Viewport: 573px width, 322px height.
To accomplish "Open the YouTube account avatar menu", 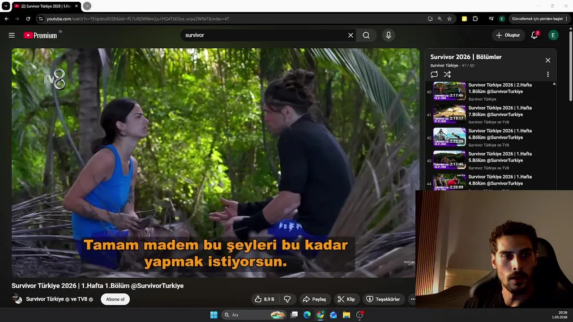I will pos(553,35).
